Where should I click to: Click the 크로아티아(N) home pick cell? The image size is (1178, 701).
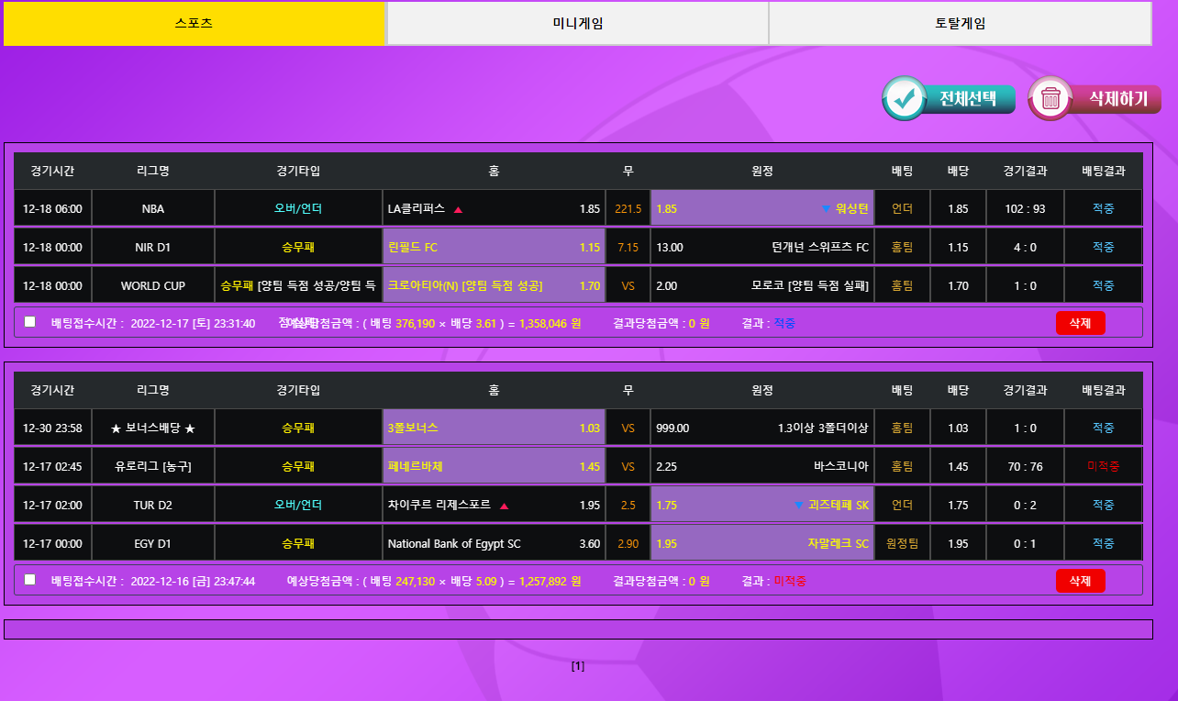tap(494, 285)
